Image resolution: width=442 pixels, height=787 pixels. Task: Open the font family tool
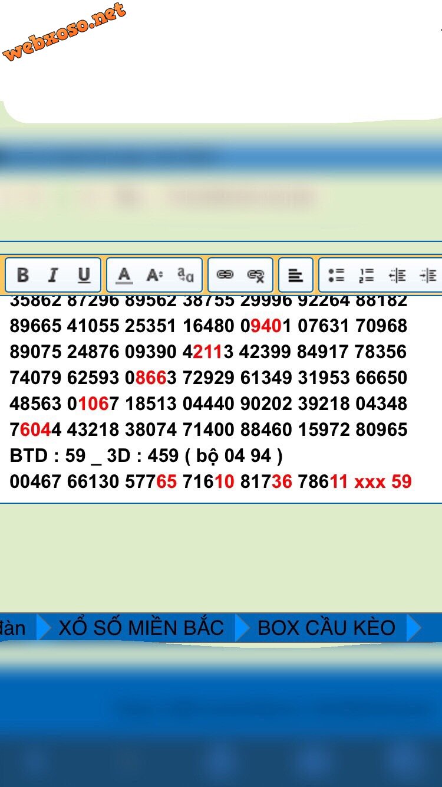click(x=186, y=275)
